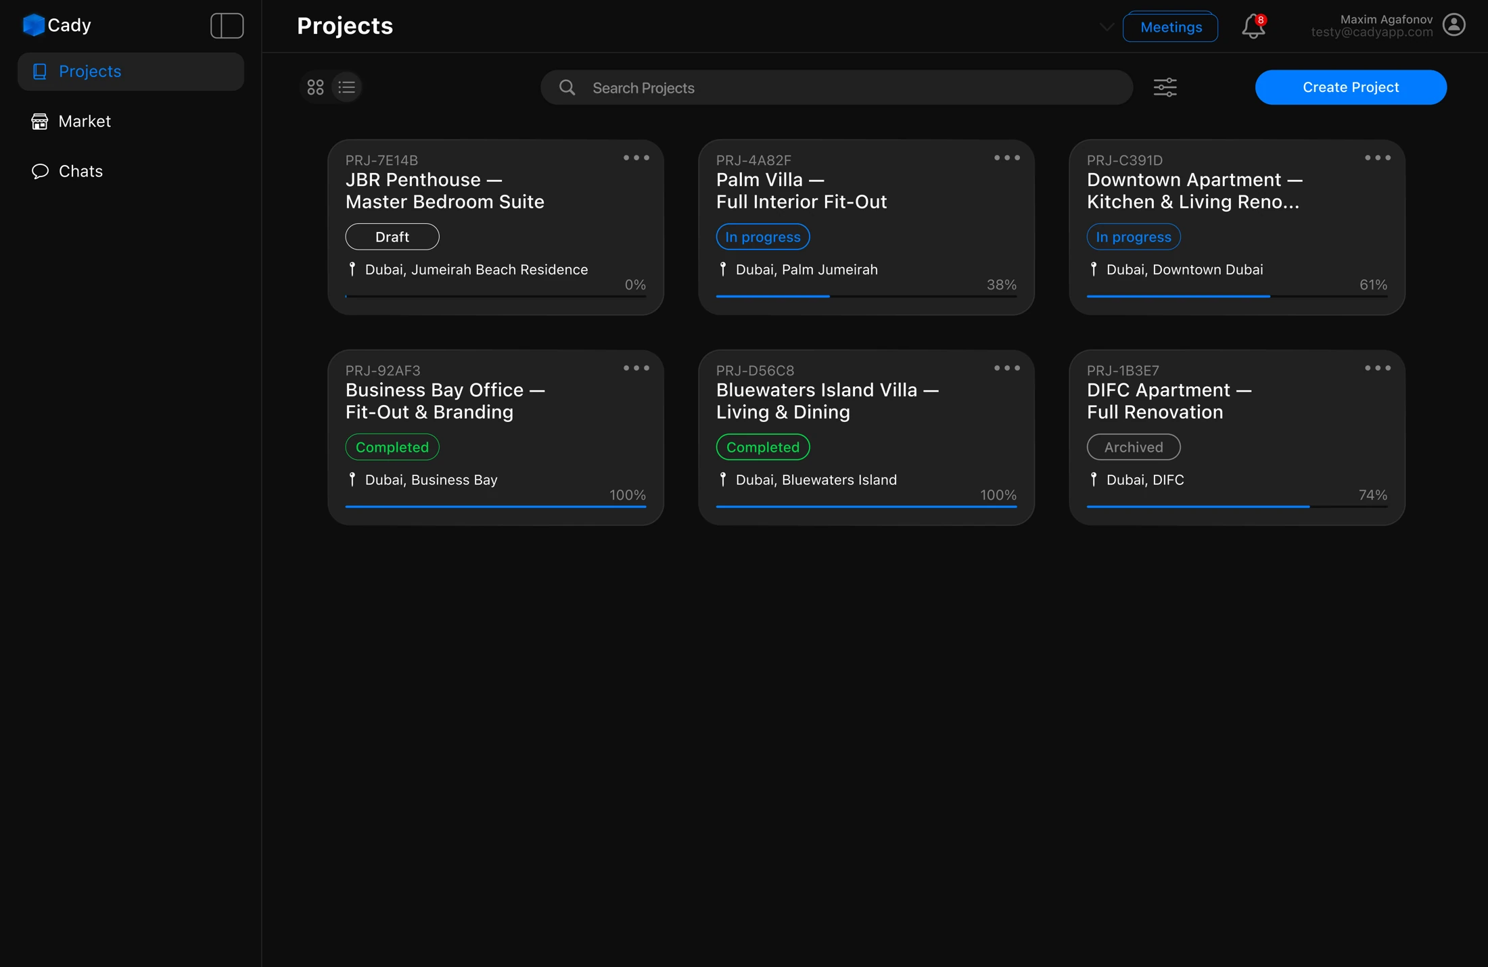Switch to grid view
Screen dimensions: 1488x967
click(315, 87)
